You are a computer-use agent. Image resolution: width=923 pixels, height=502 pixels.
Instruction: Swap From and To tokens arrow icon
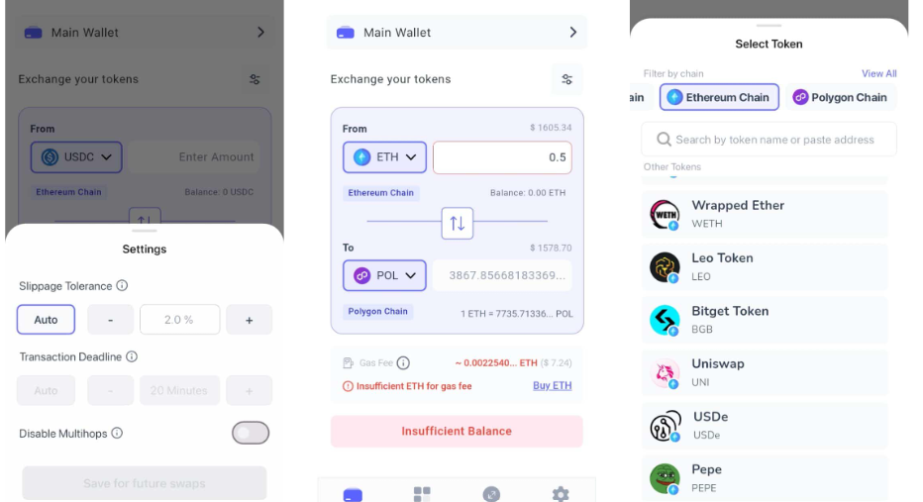[x=457, y=223]
